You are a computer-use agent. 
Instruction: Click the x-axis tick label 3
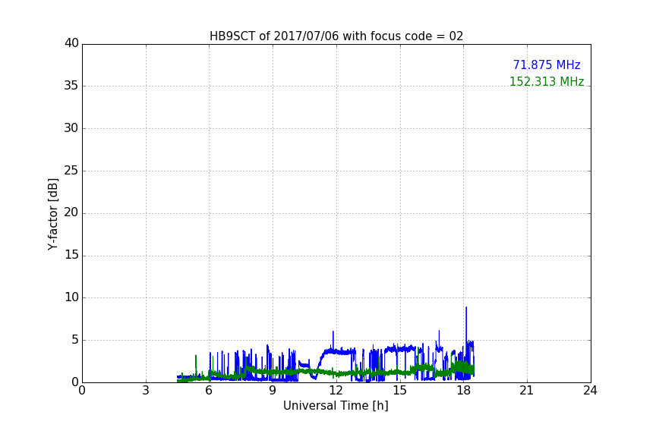tap(146, 391)
